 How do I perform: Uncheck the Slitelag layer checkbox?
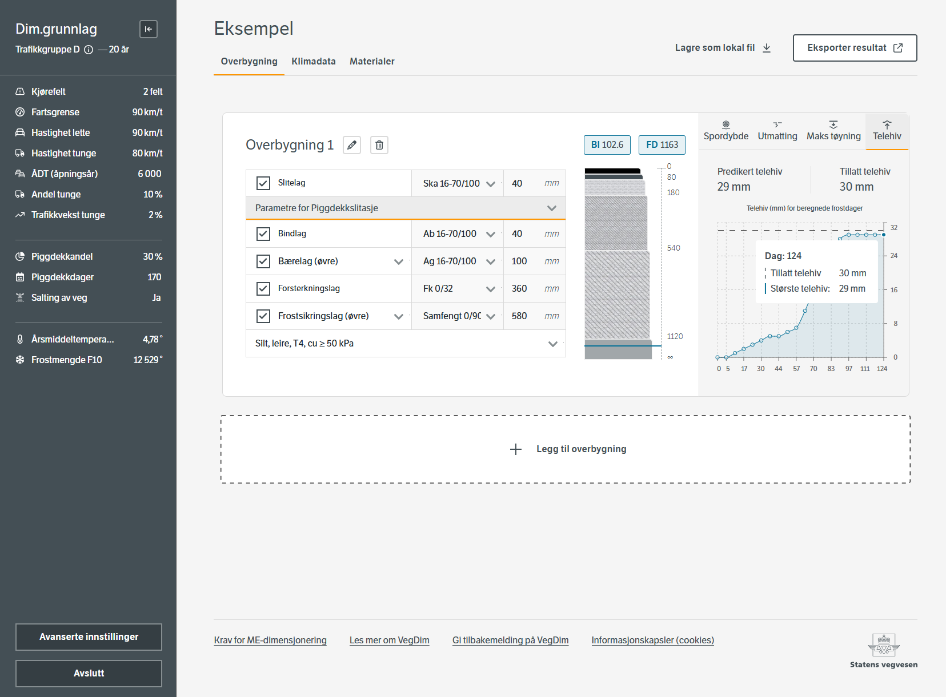pos(263,183)
